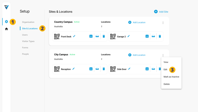Screen dimensions: 198x112
Task: Select Edit from the context menu
Action: click(165, 69)
